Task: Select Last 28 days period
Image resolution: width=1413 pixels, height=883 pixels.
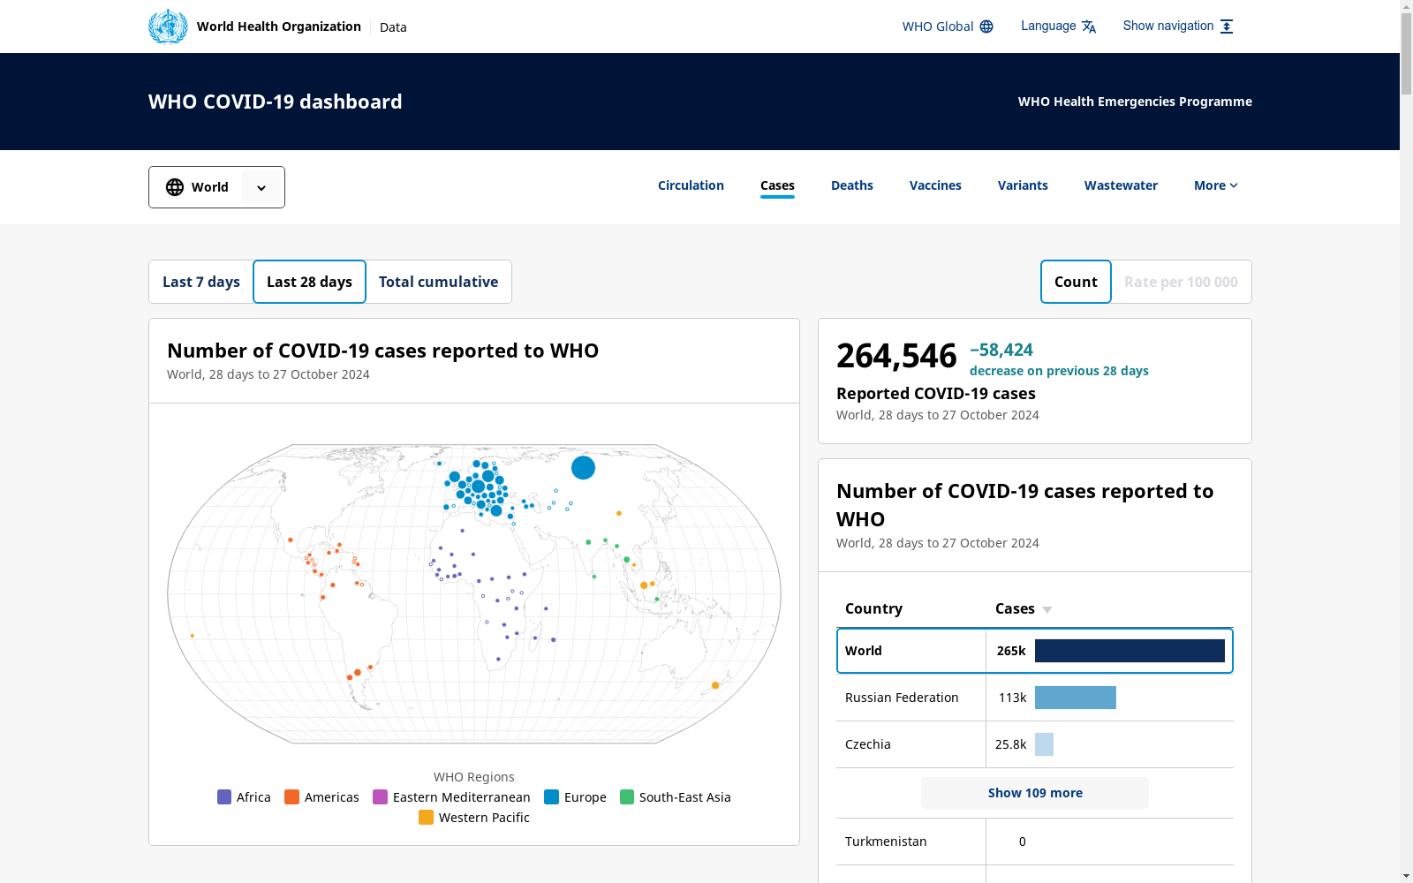Action: click(309, 282)
